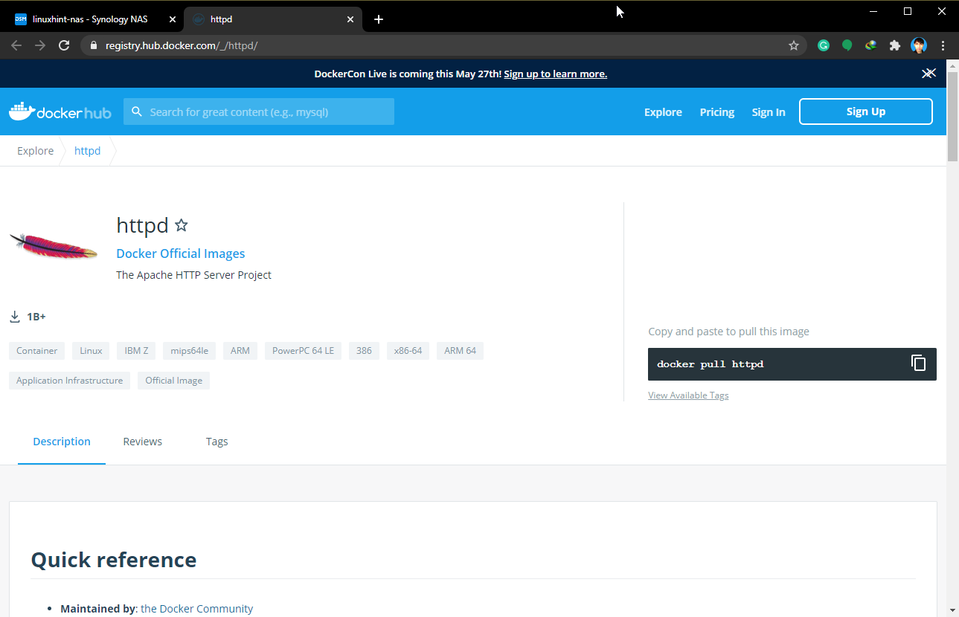Open the Tags tab

217,442
